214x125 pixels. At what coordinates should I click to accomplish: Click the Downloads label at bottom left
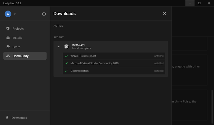(19, 118)
